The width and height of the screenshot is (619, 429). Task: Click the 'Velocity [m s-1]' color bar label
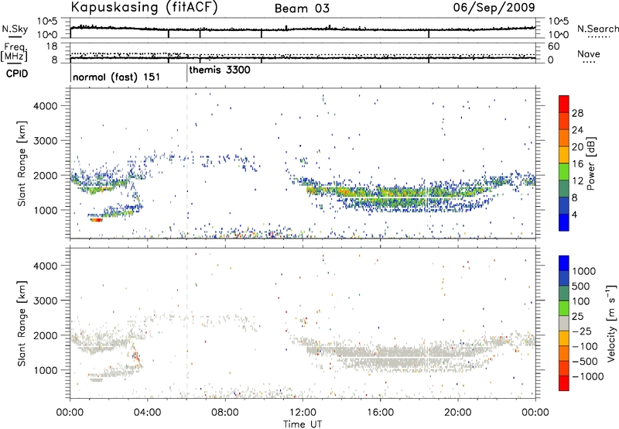click(x=611, y=323)
